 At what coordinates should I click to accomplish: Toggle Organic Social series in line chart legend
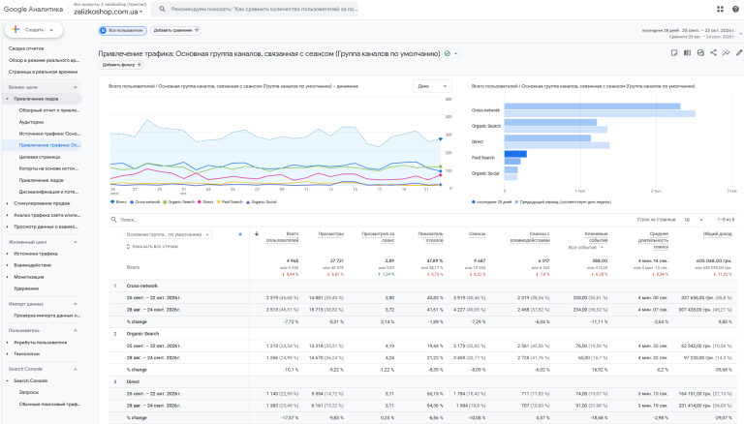[x=261, y=202]
